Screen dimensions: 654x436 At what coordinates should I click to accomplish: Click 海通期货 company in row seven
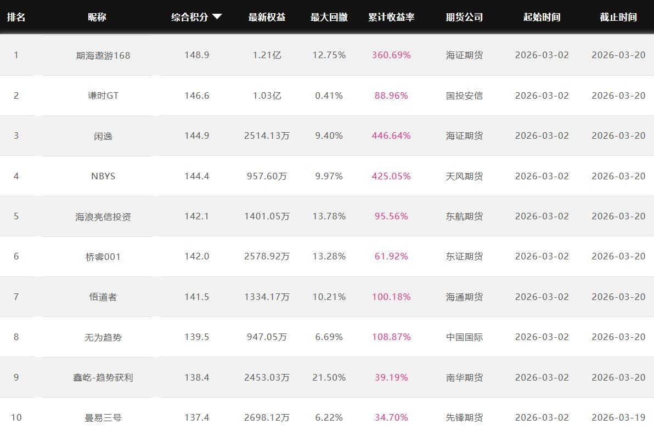[464, 297]
